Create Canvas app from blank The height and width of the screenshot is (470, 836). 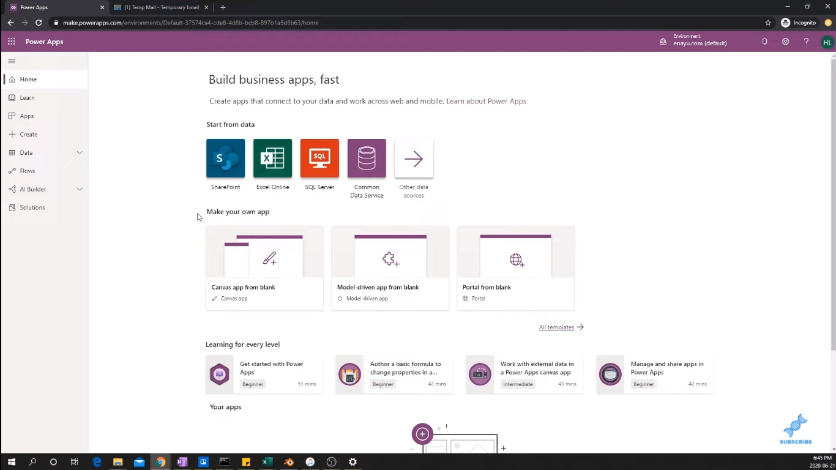point(264,268)
